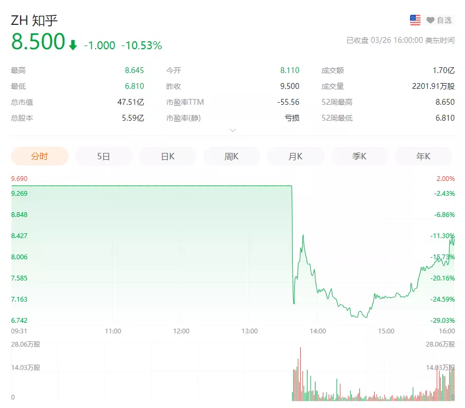Click the ZH 知乎 stock title

point(34,20)
